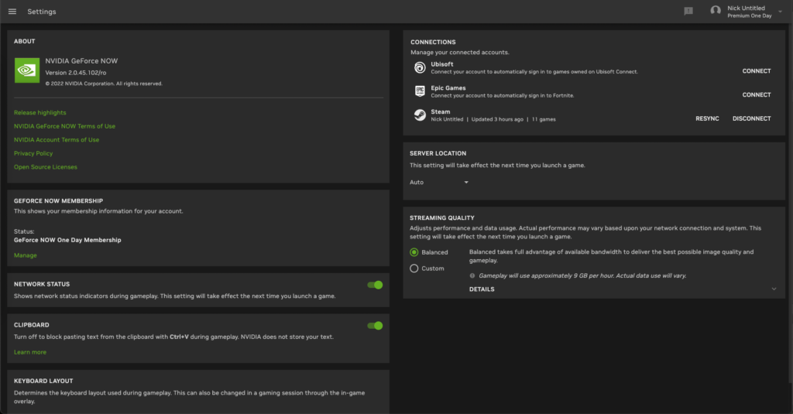Image resolution: width=793 pixels, height=414 pixels.
Task: Open the account dropdown arrow
Action: tap(779, 12)
